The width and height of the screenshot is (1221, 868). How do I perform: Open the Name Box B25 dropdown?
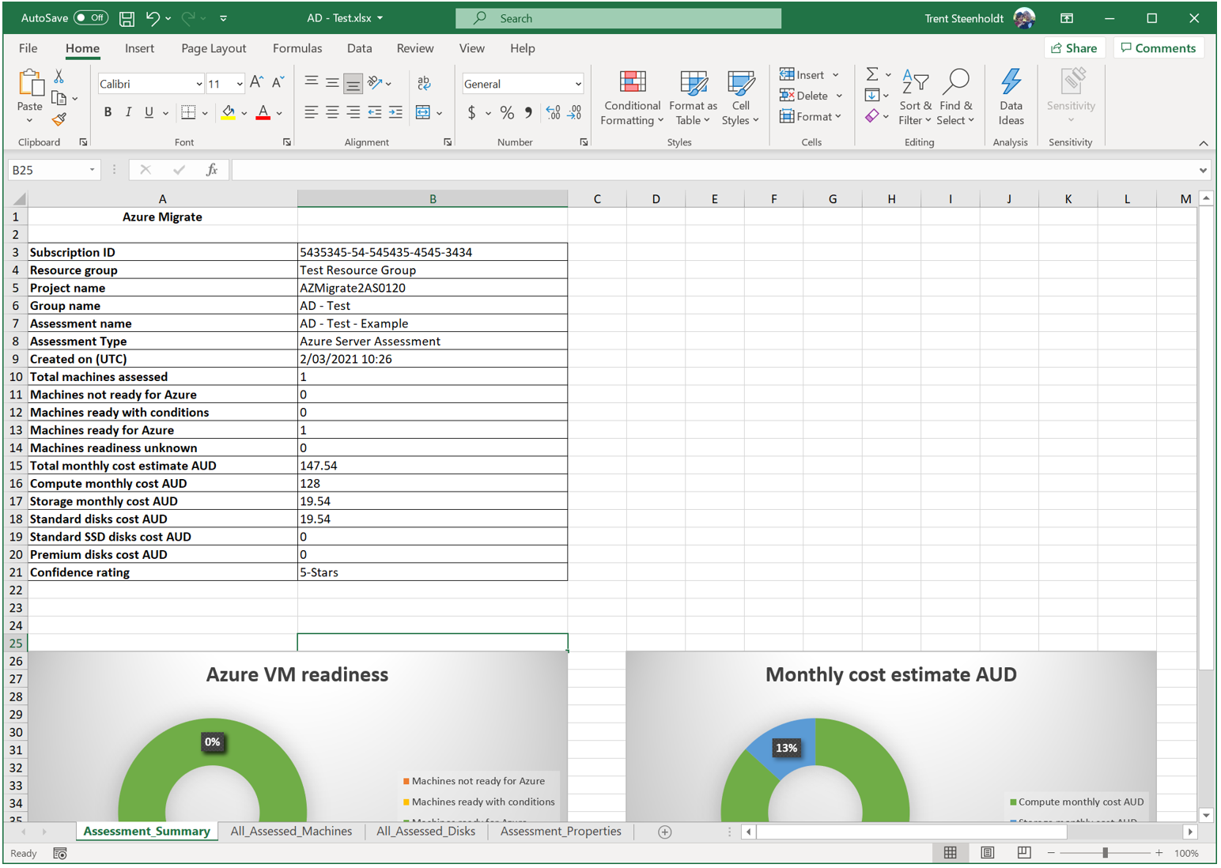coord(93,170)
